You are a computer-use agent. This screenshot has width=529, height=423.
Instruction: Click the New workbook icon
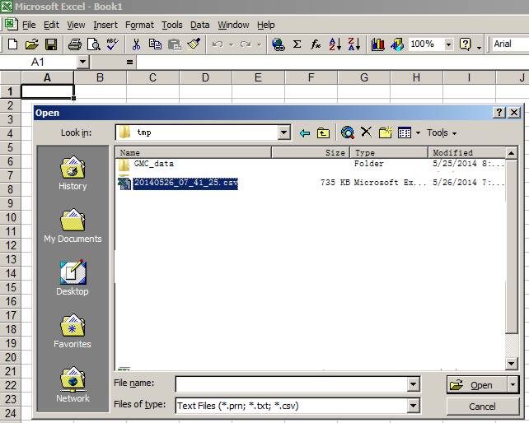(x=13, y=44)
